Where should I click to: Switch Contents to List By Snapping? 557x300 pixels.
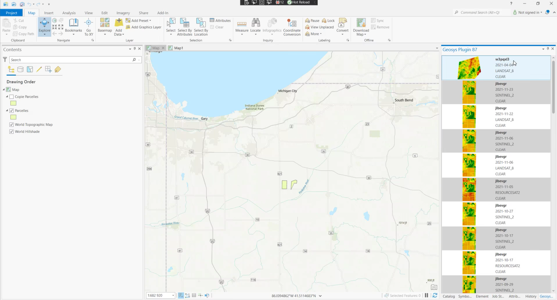48,69
